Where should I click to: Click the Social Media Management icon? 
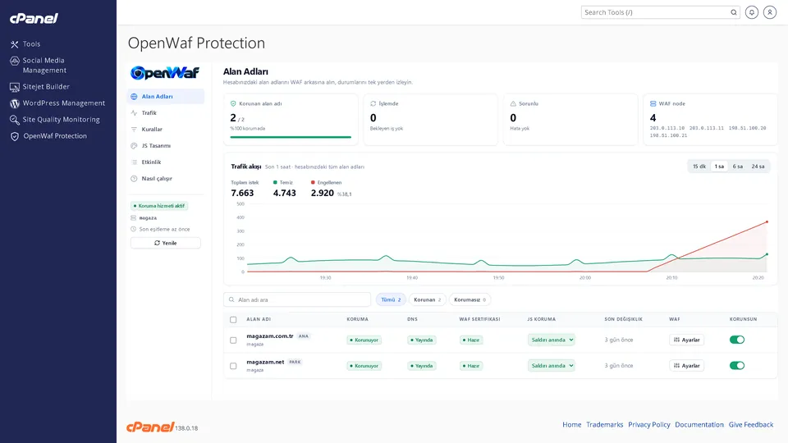[x=14, y=61]
